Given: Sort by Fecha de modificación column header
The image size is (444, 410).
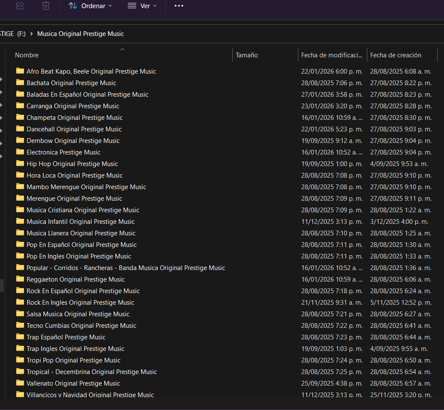Looking at the screenshot, I should [332, 55].
